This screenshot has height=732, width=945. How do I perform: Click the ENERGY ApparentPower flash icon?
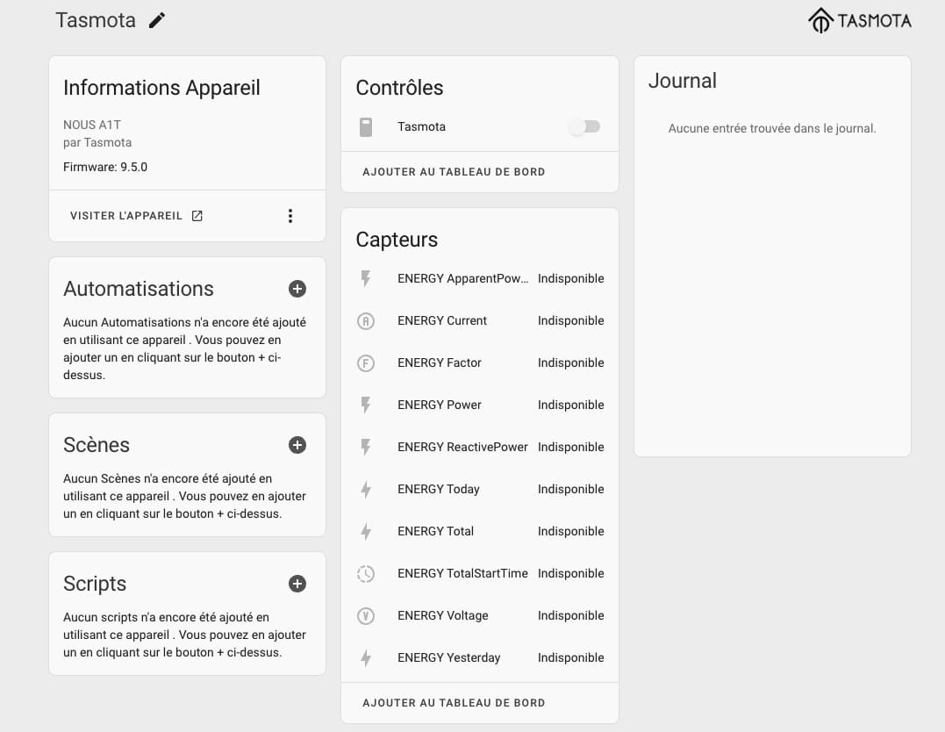tap(366, 278)
